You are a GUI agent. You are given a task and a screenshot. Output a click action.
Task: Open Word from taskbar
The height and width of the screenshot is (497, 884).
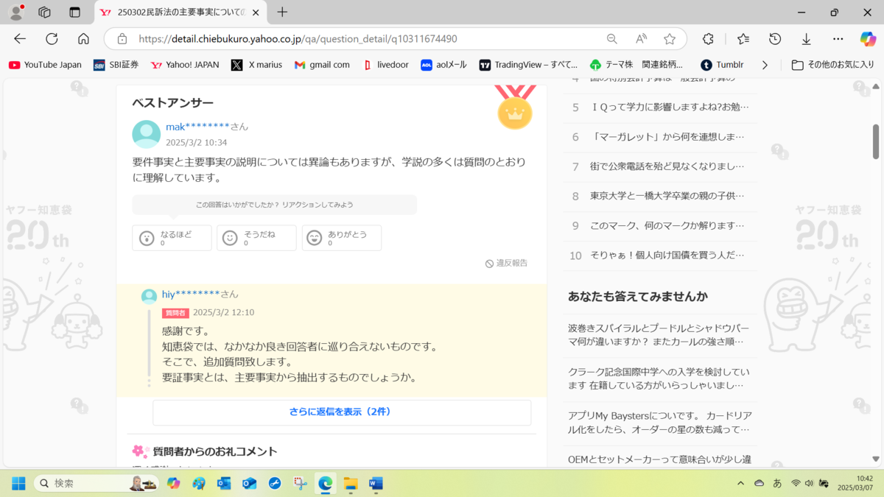click(x=376, y=484)
